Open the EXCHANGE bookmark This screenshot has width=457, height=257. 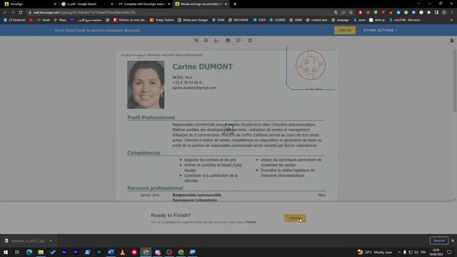[238, 20]
